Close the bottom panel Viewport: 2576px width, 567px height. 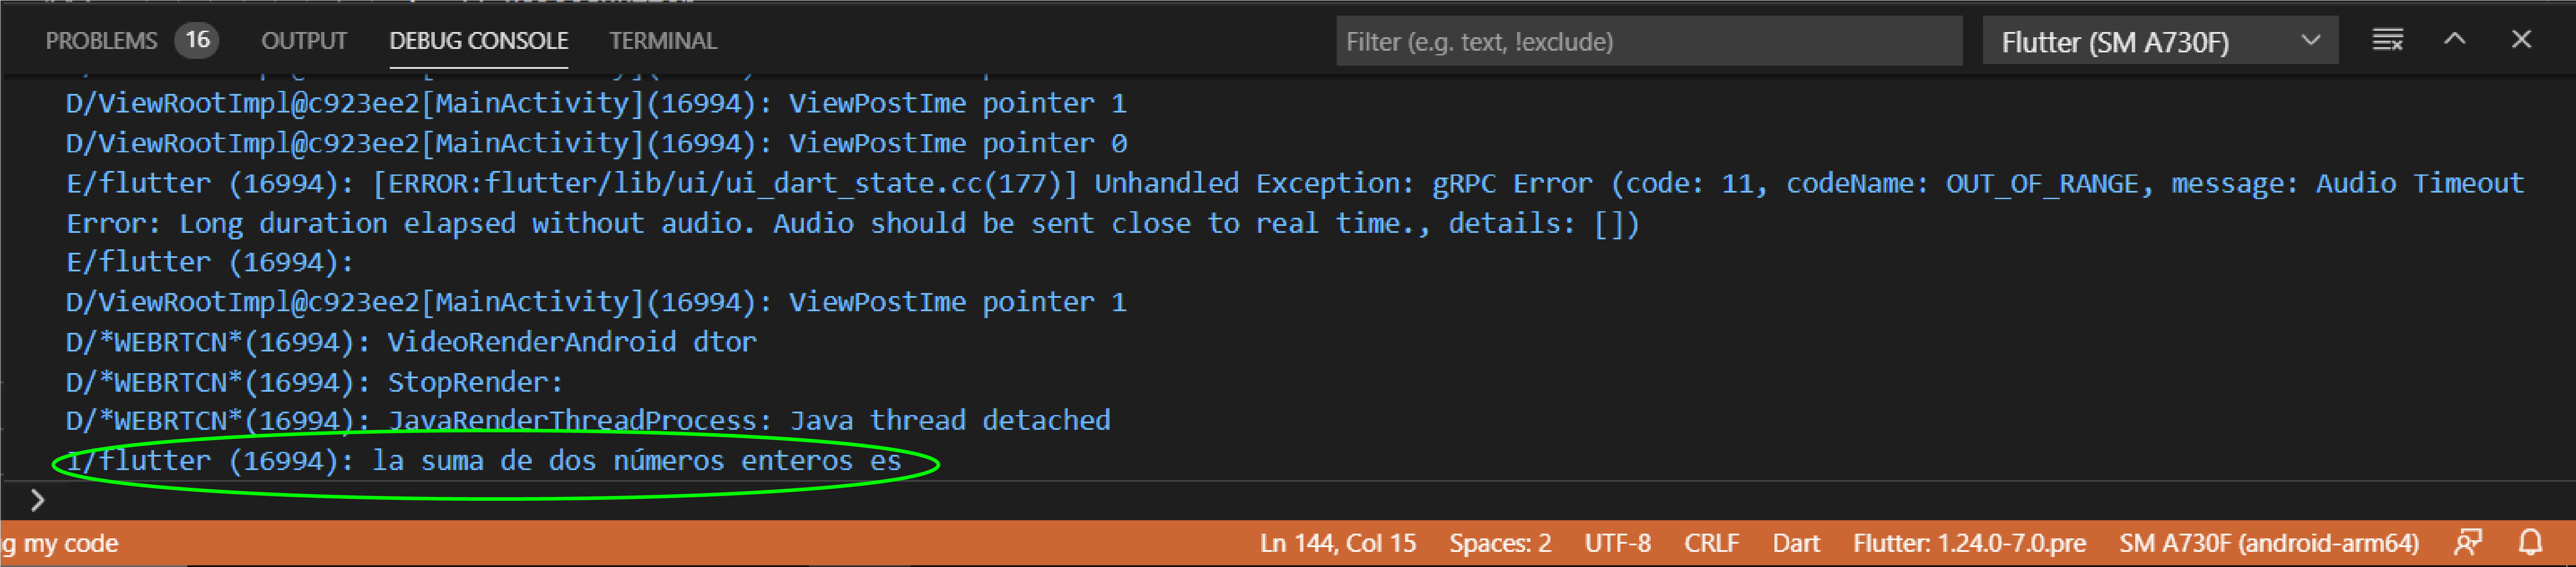2521,40
